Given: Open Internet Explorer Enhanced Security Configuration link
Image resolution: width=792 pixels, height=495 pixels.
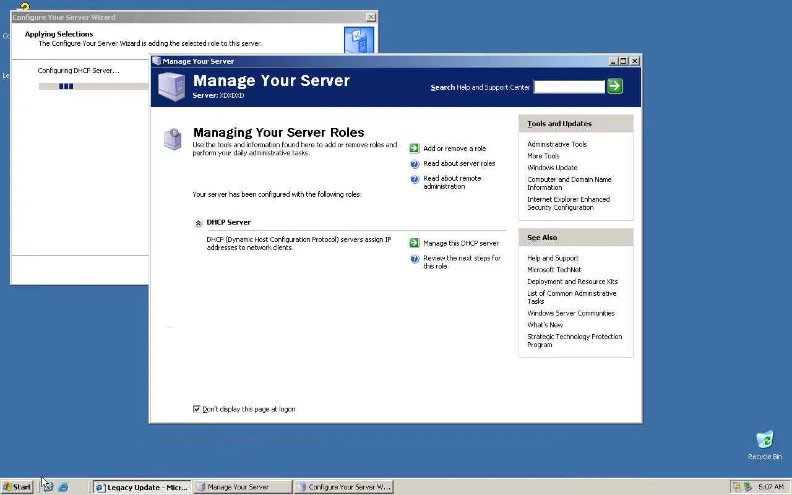Looking at the screenshot, I should click(568, 204).
